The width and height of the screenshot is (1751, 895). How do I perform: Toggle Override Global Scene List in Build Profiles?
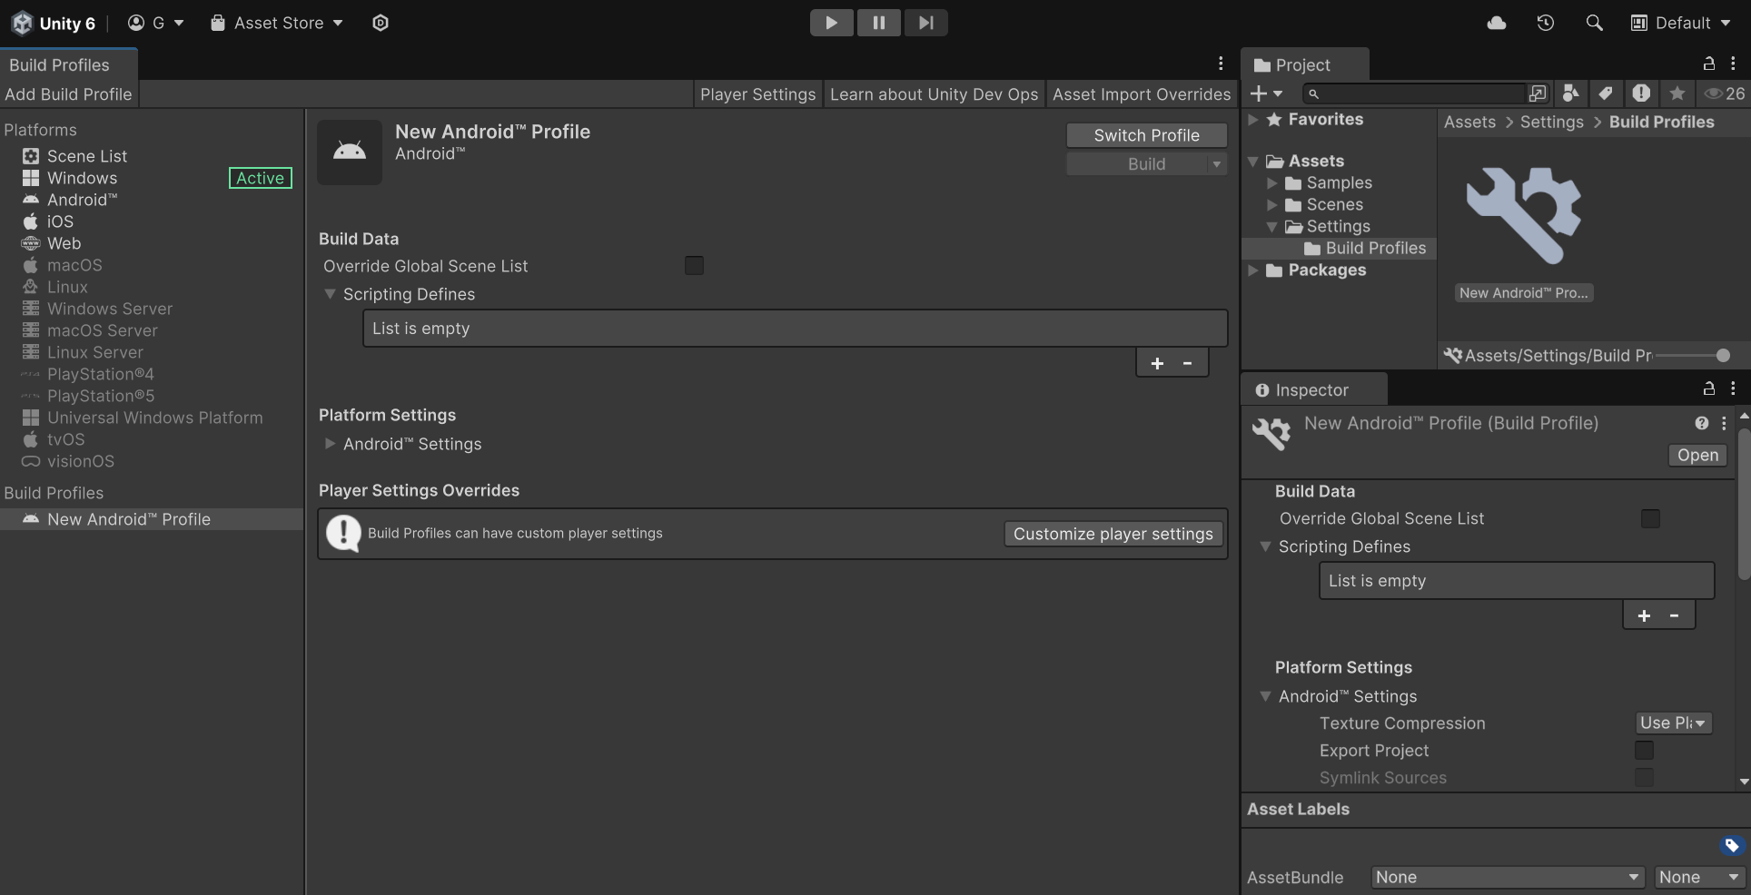click(694, 266)
